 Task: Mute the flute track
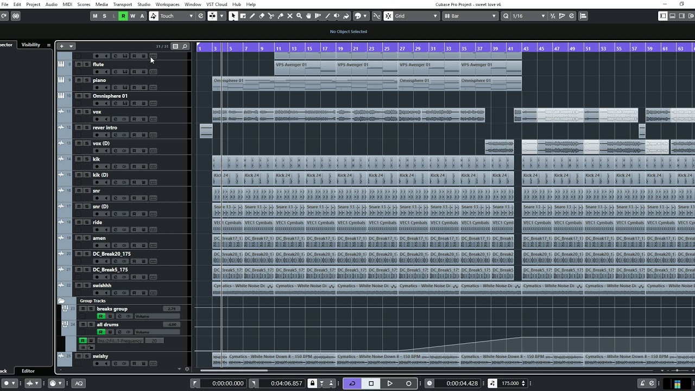point(79,64)
